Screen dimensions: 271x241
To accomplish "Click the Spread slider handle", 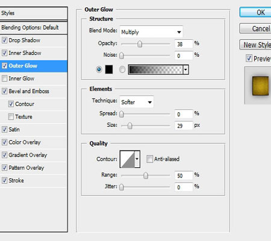I will pyautogui.click(x=122, y=114).
